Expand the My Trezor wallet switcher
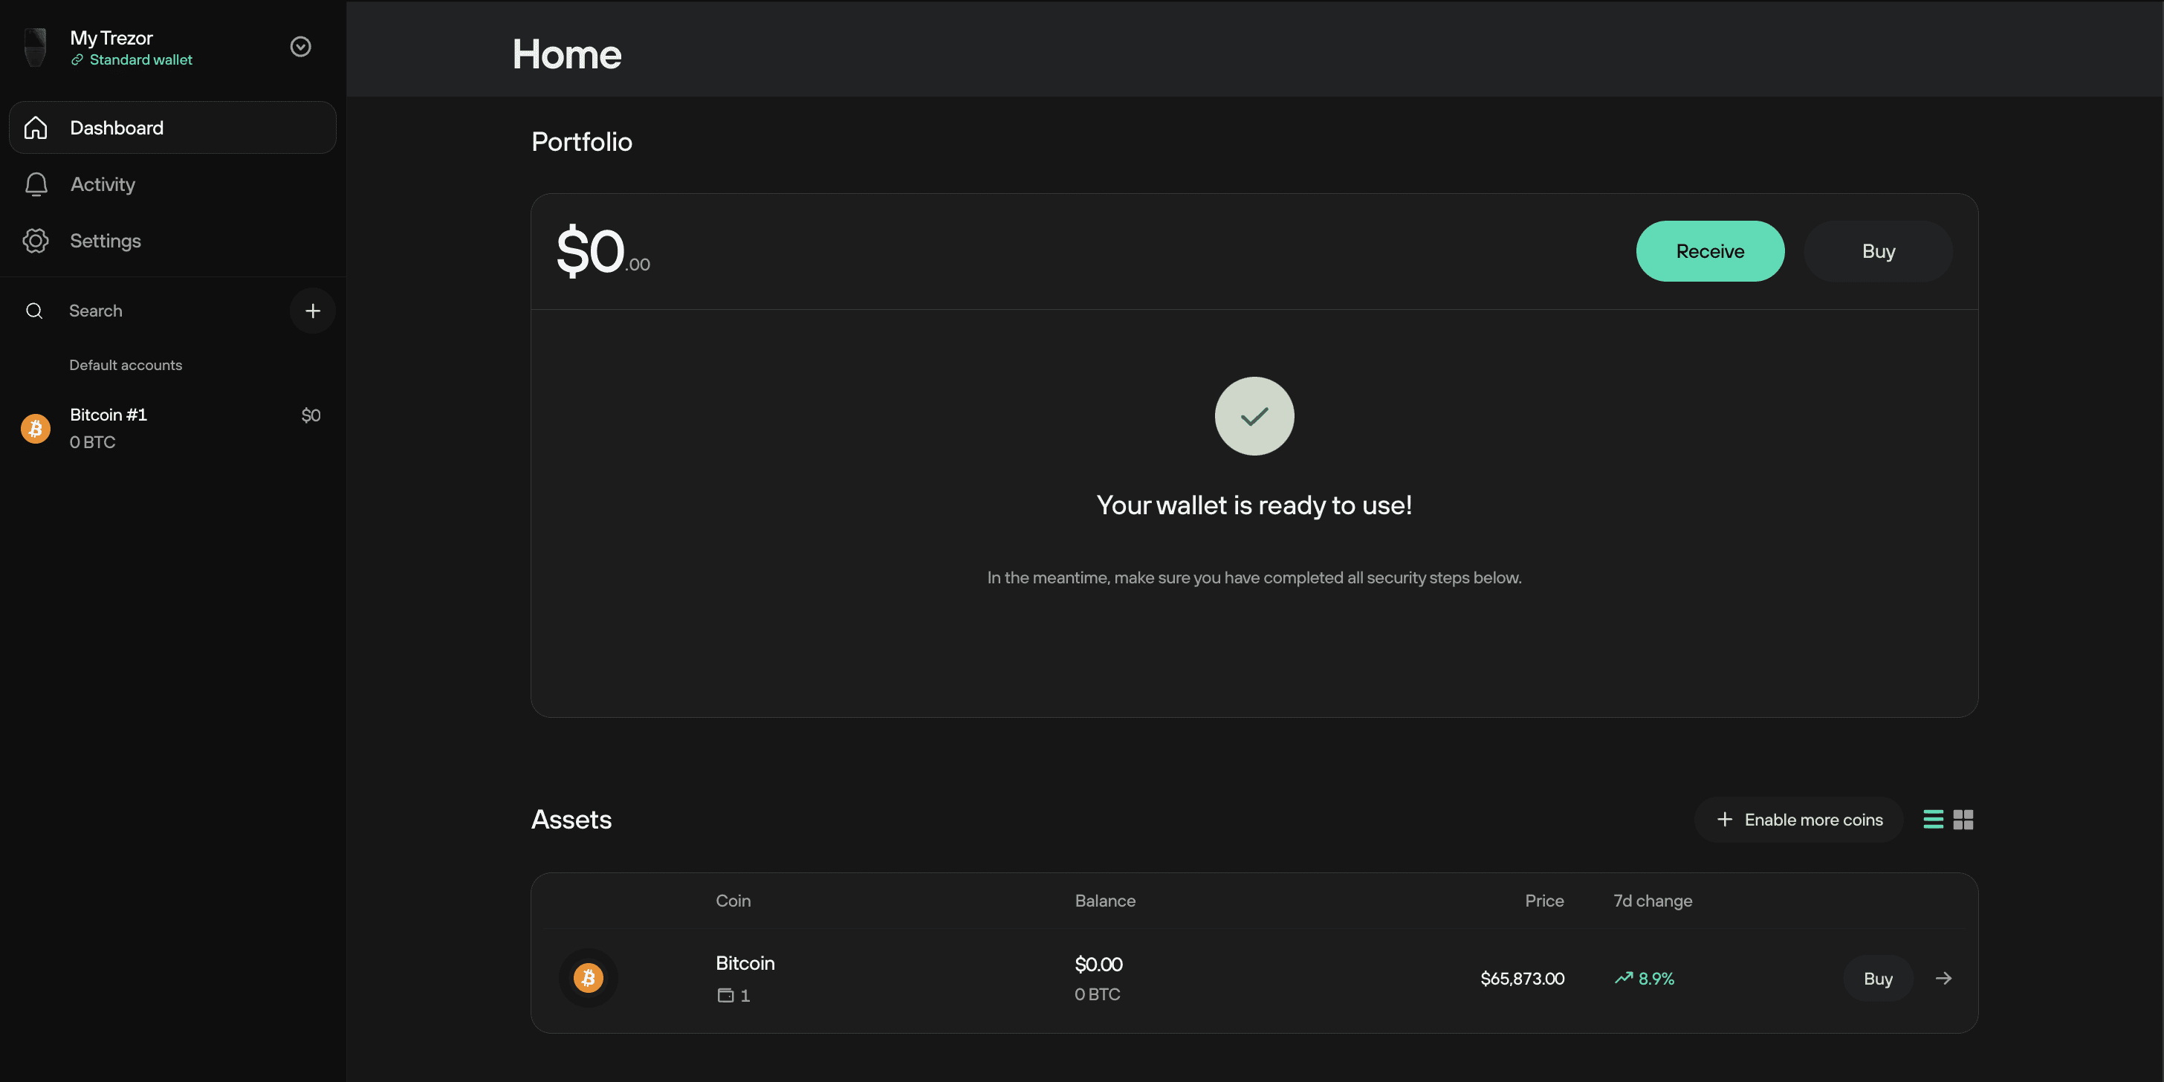This screenshot has height=1082, width=2164. point(300,47)
